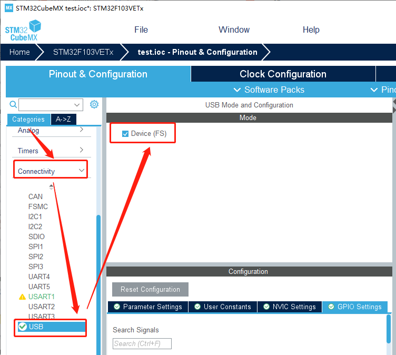Select the Categories tab
Viewport: 396px width, 355px height.
(x=28, y=119)
